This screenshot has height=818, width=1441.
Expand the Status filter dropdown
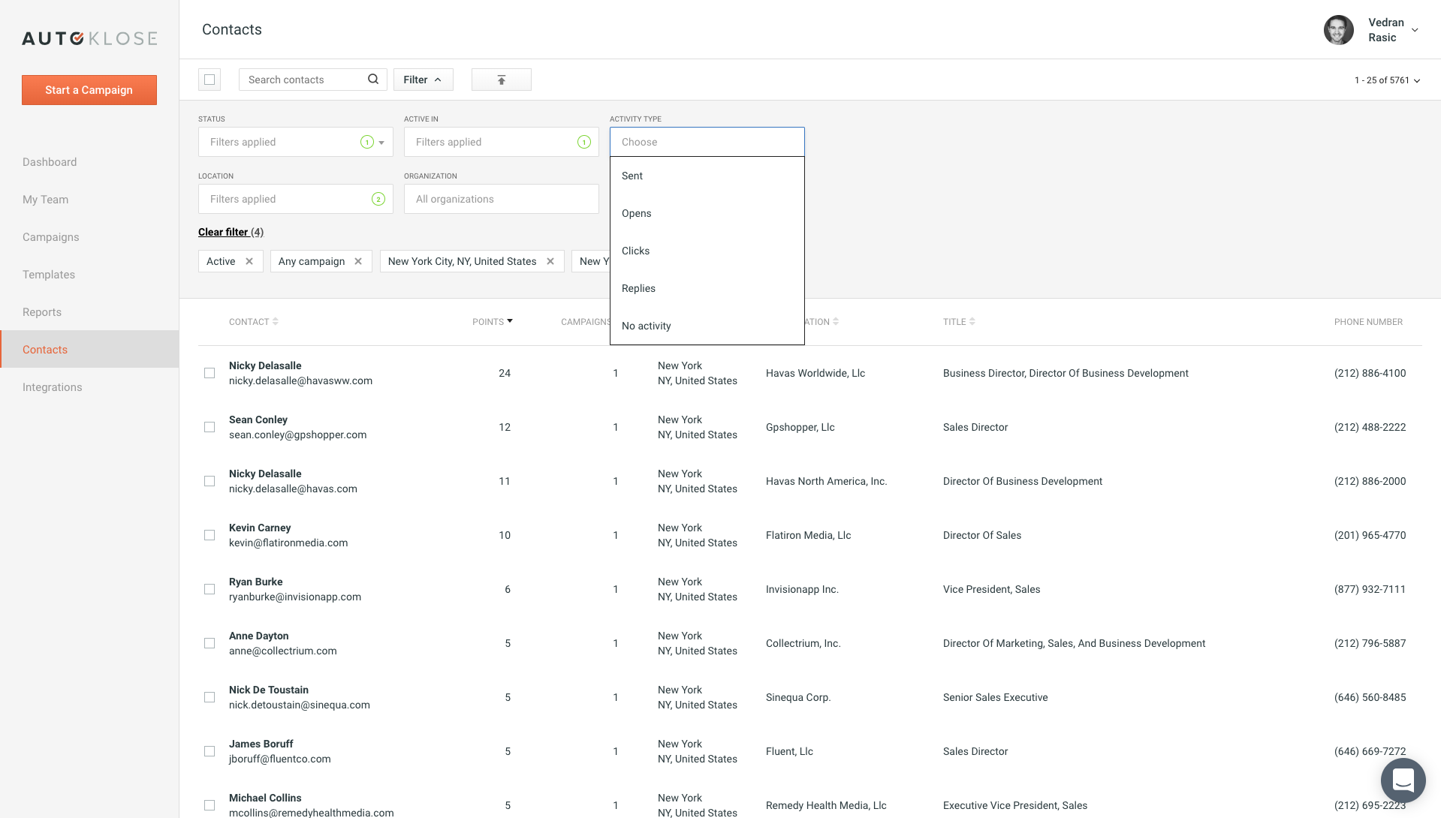(381, 143)
